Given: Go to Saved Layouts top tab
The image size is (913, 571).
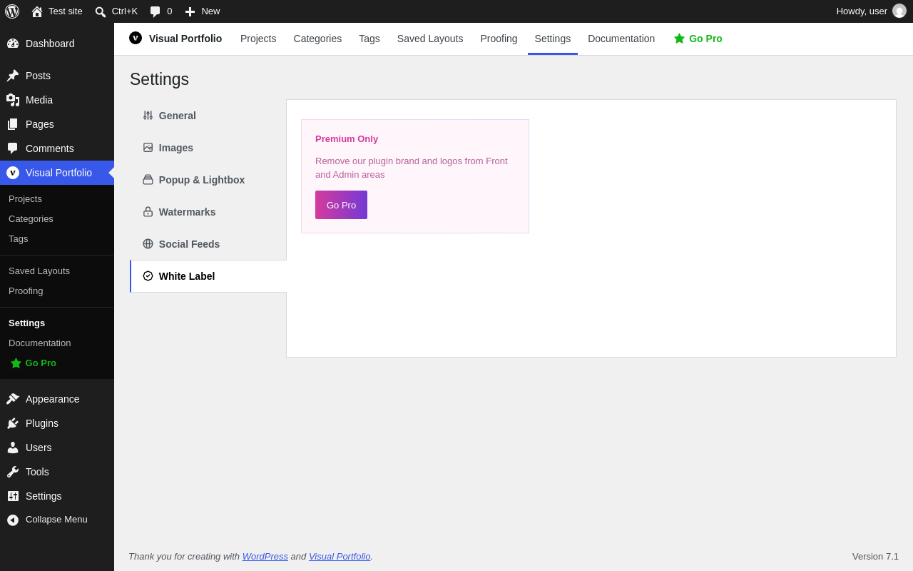Looking at the screenshot, I should [x=430, y=39].
